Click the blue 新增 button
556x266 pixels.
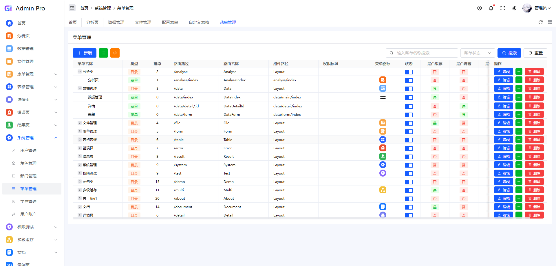pyautogui.click(x=85, y=53)
